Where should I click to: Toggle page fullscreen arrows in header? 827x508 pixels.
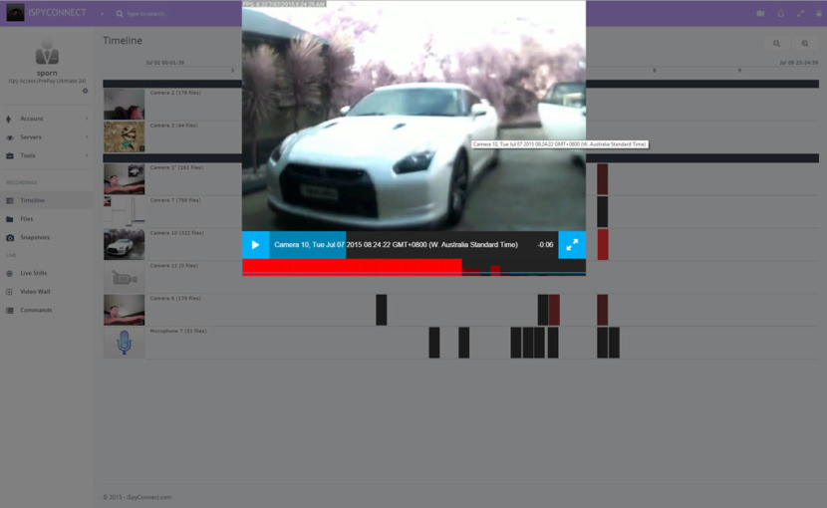800,14
